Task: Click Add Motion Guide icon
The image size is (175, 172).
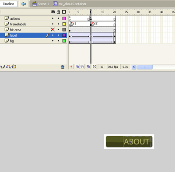Action: tap(8, 67)
